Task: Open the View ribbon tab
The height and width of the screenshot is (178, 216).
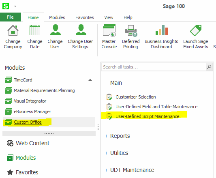Action: click(x=109, y=17)
